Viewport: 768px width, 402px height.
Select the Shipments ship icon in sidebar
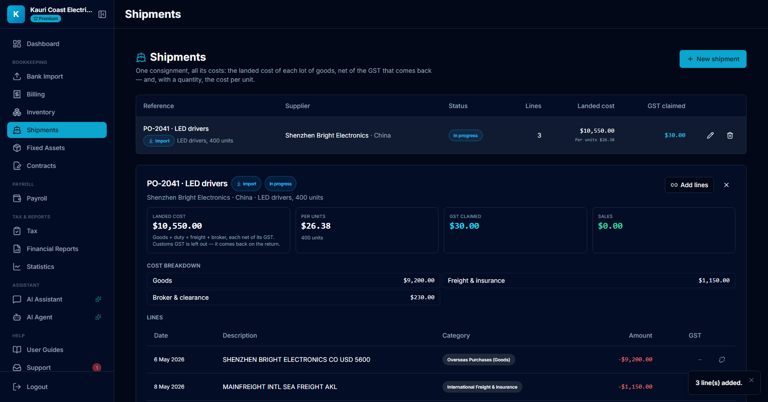(17, 130)
